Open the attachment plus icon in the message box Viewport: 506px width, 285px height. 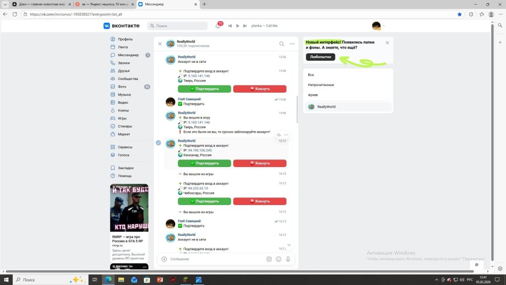pos(164,259)
